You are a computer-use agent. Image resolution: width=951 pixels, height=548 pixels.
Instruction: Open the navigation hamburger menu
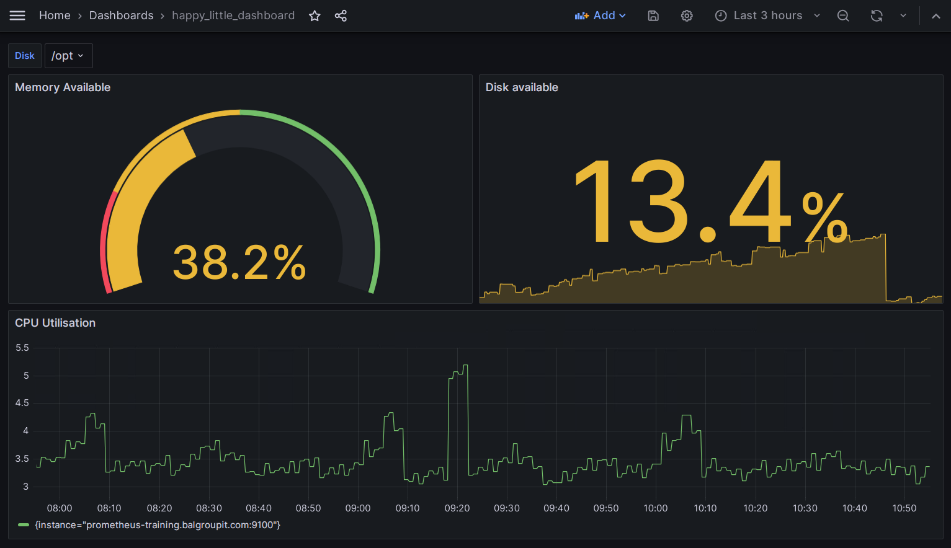(x=17, y=15)
